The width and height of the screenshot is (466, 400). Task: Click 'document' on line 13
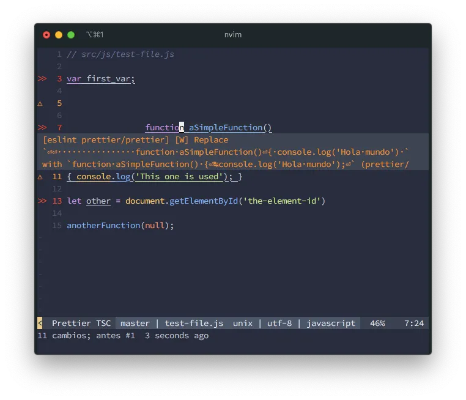[145, 201]
